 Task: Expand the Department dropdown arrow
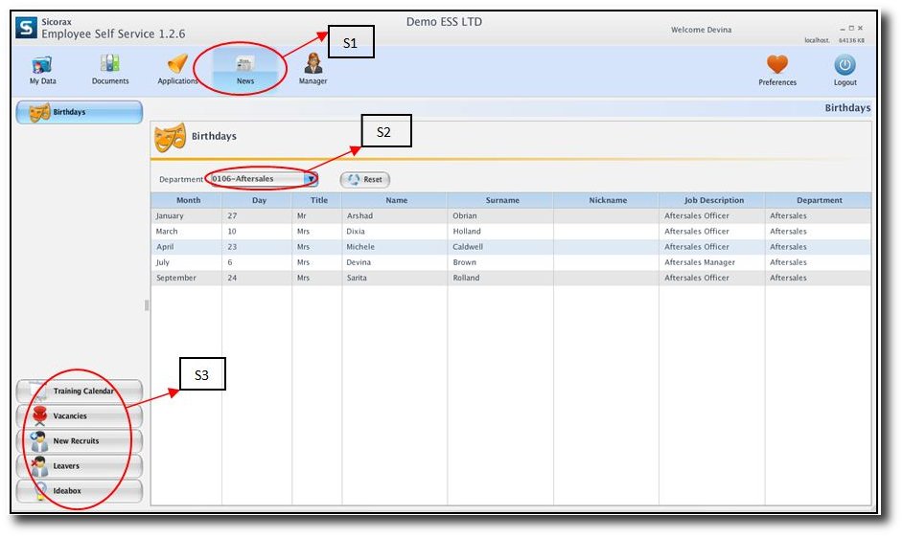[311, 179]
